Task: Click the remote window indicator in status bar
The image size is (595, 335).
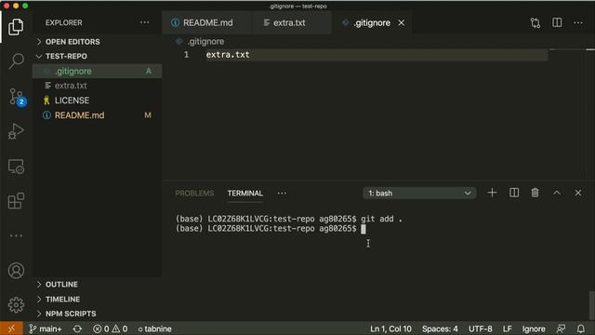Action: (11, 328)
